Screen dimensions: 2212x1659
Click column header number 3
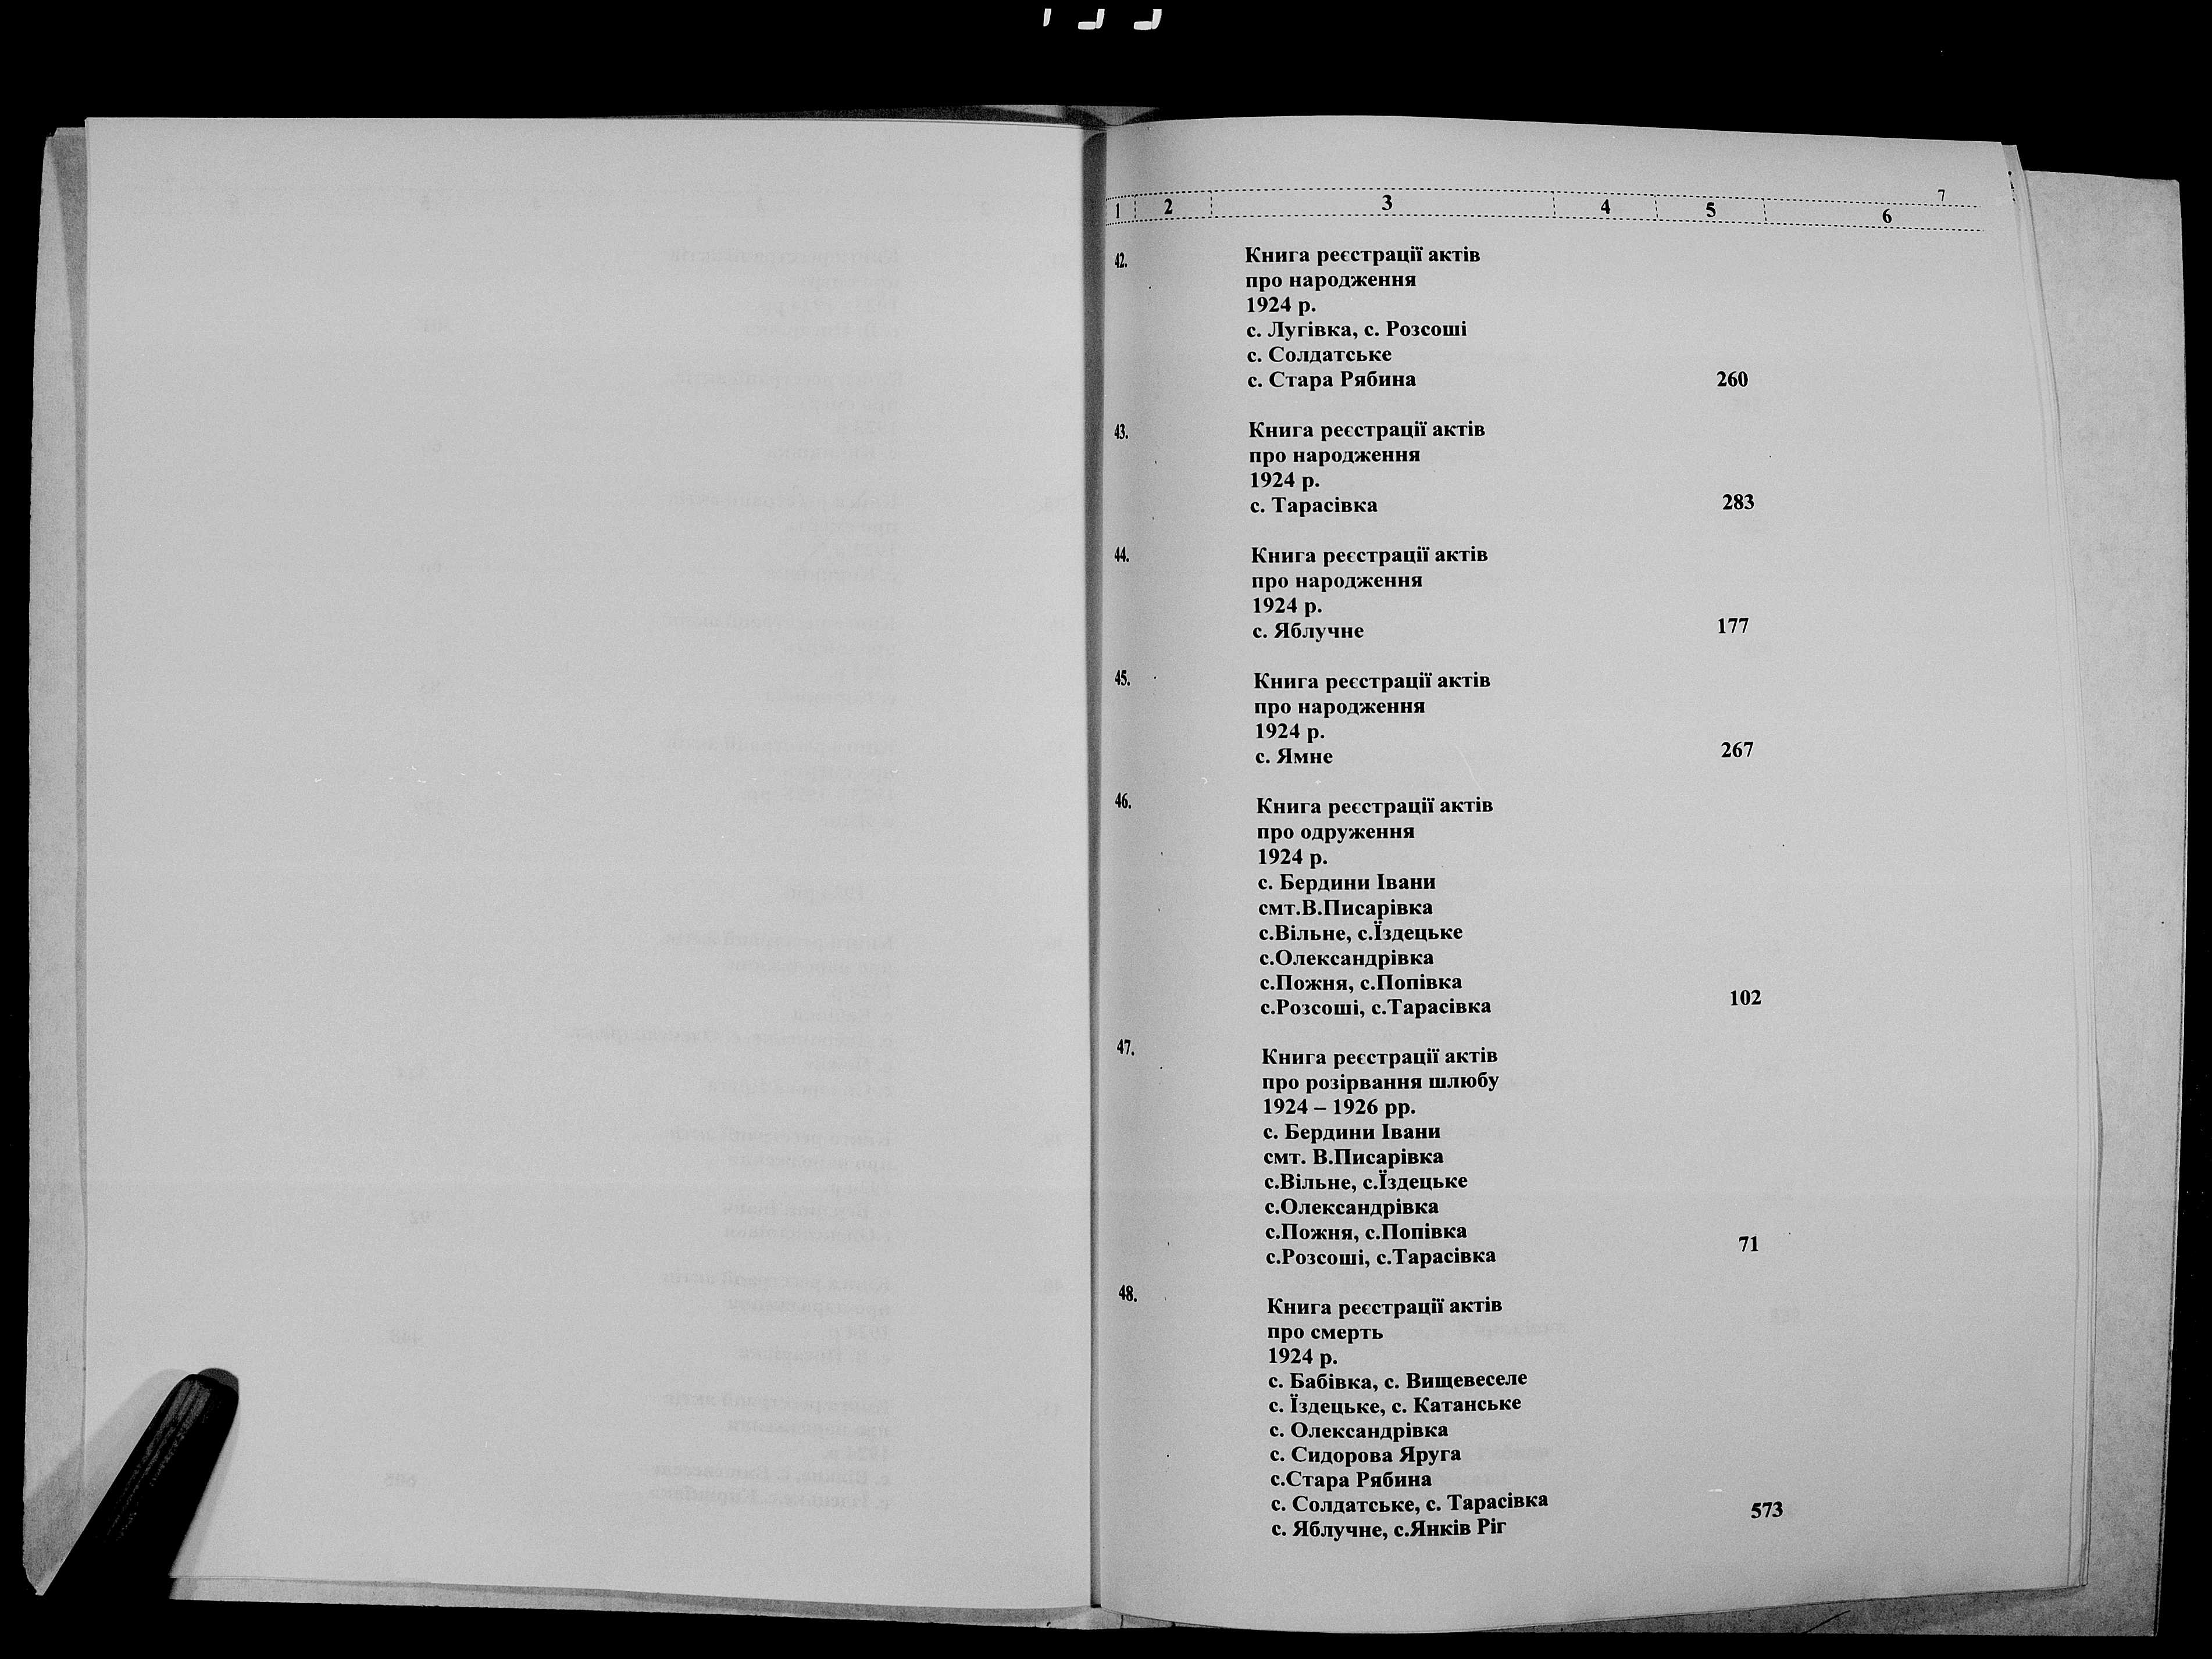1387,203
